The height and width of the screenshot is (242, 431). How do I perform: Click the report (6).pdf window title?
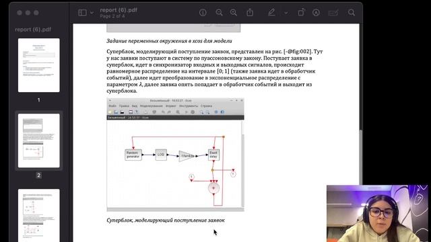119,10
